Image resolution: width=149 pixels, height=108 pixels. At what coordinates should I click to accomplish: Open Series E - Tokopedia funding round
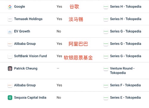[x=125, y=98]
